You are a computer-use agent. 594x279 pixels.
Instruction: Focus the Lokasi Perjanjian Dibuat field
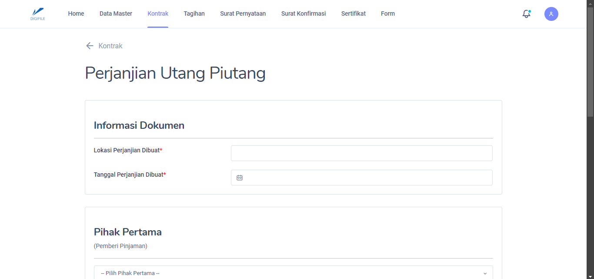click(361, 153)
